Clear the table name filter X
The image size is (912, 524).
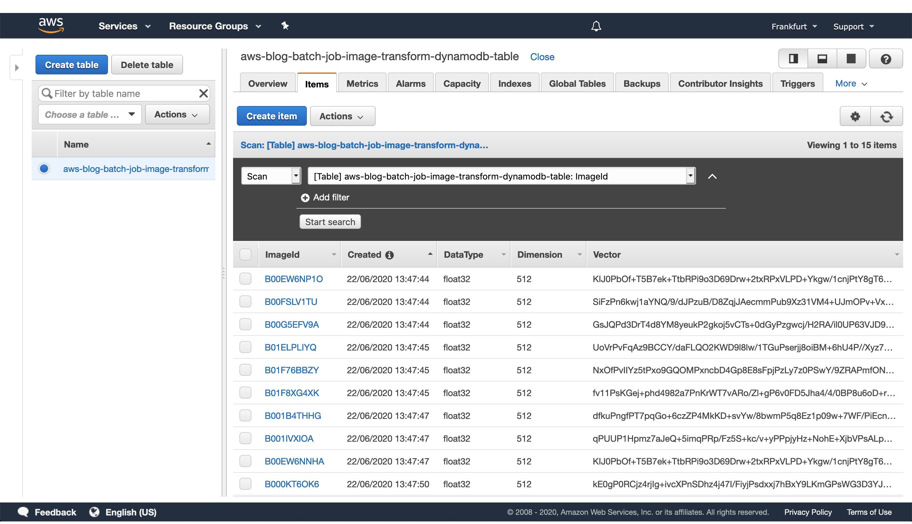tap(203, 94)
